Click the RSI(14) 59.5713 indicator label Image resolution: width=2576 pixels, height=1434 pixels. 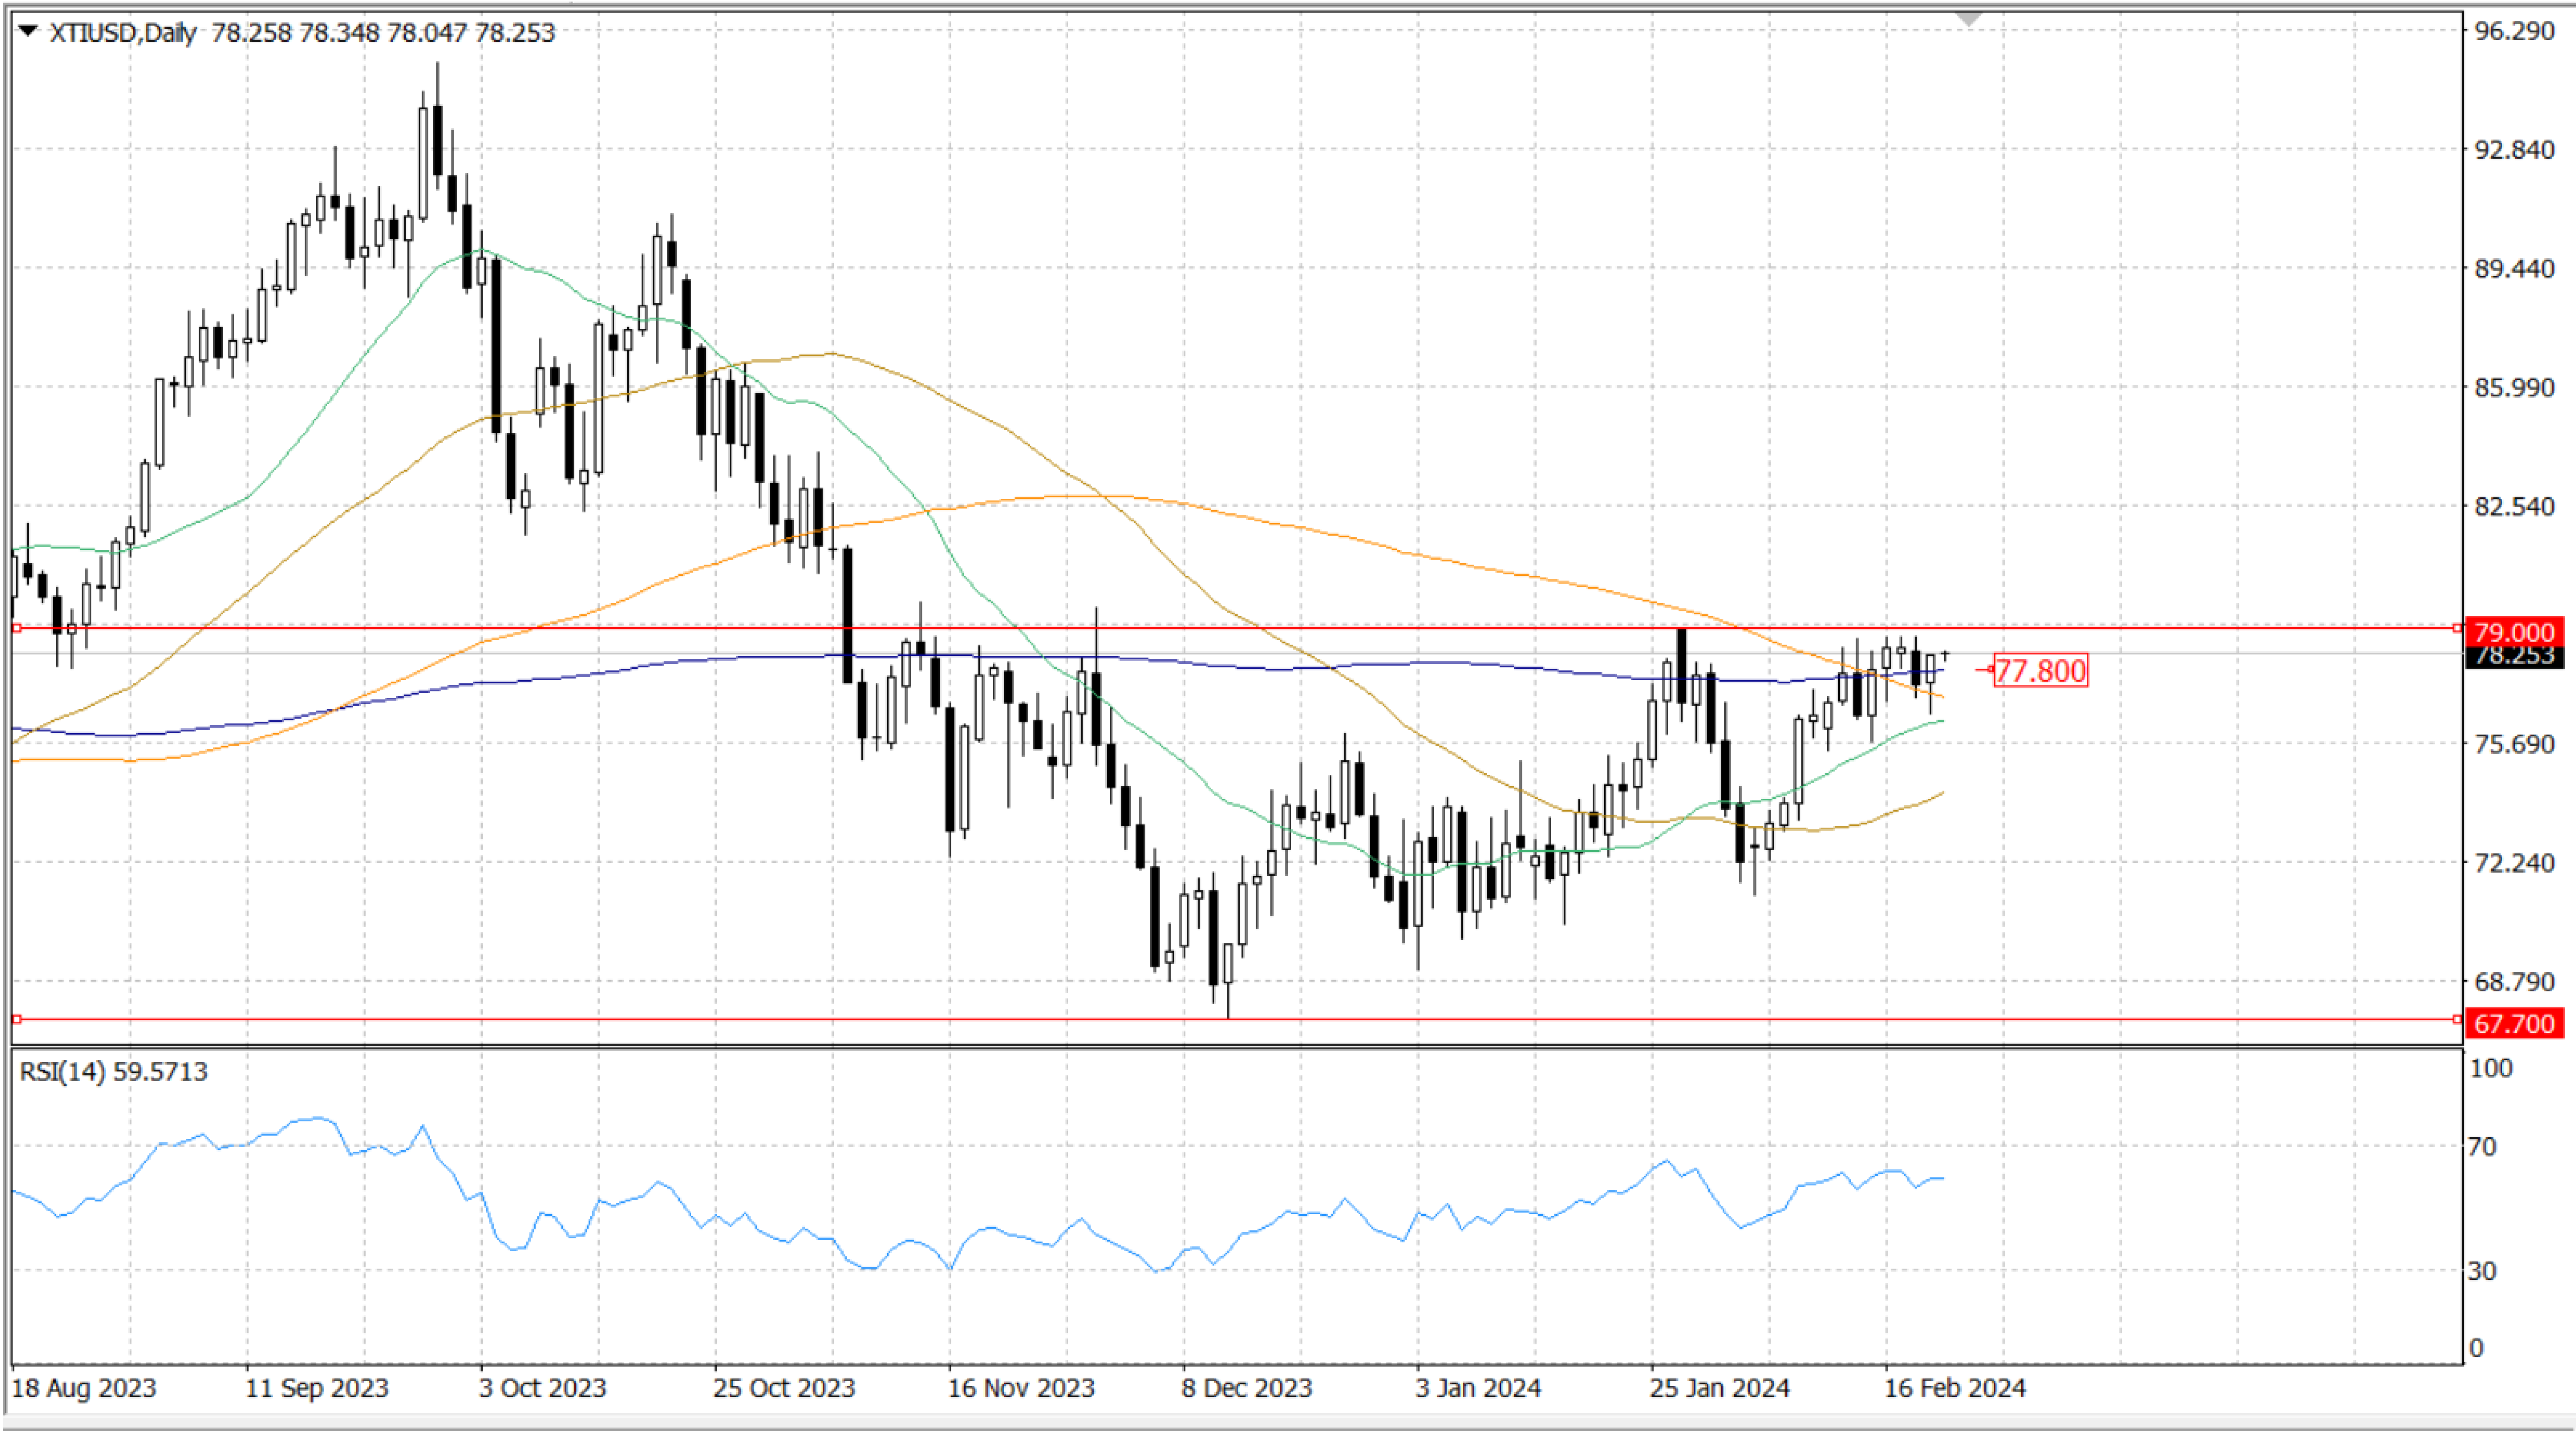tap(114, 1072)
